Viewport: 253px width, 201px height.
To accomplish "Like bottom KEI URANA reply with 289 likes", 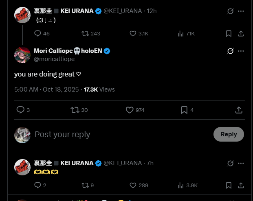I will tap(133, 185).
